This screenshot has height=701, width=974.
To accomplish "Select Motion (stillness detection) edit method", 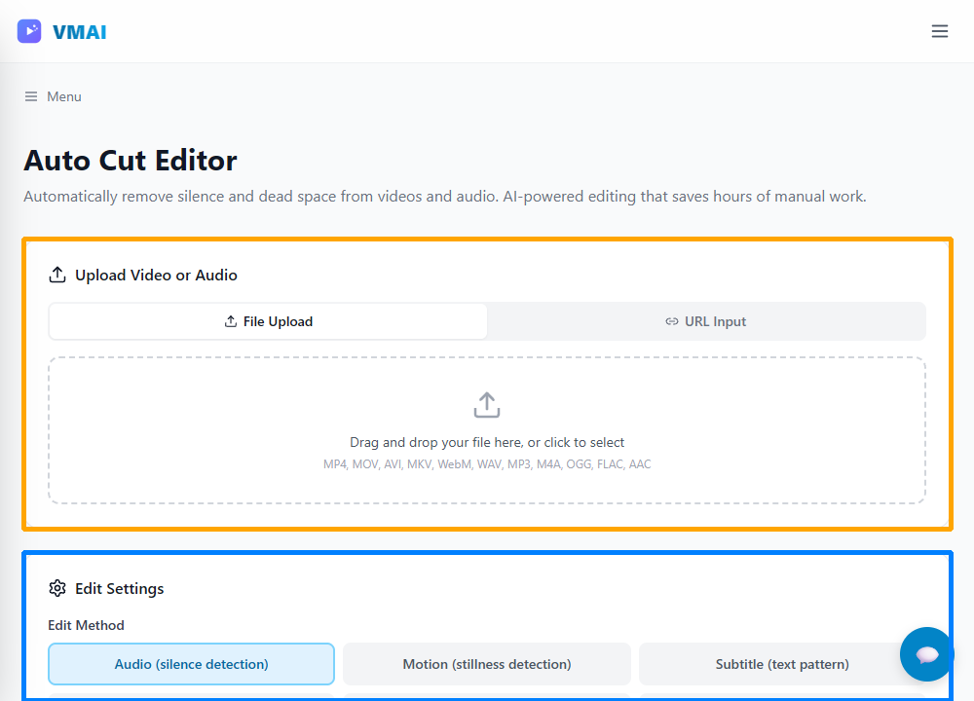I will [x=487, y=664].
